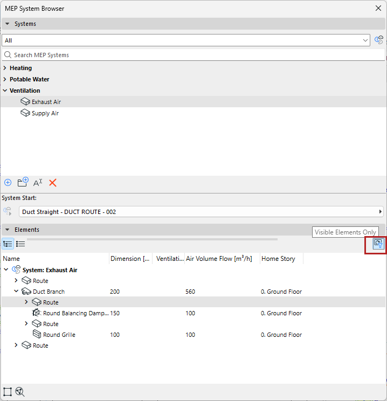Select Supply Air system
This screenshot has width=387, height=401.
coord(45,113)
